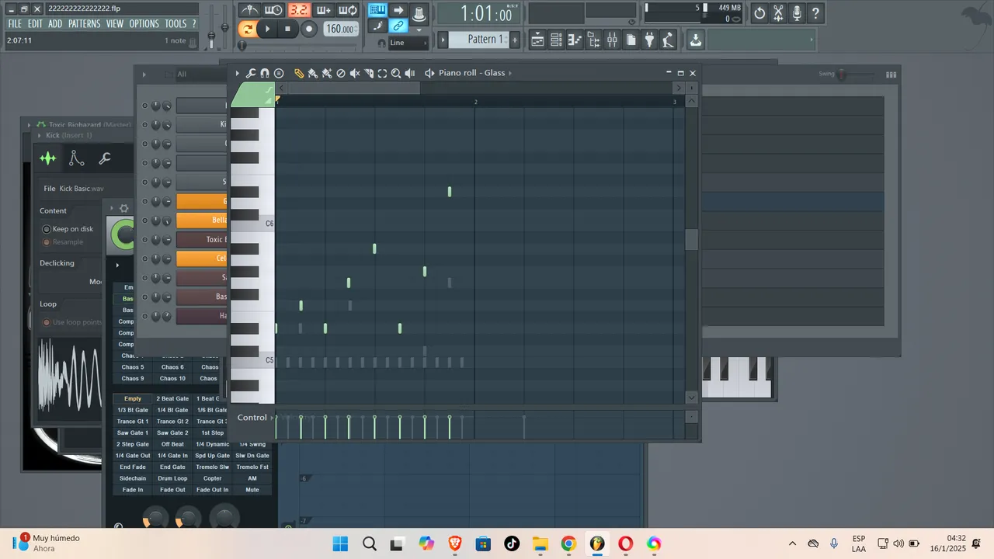The image size is (994, 559).
Task: Select the Zoom tool in piano roll
Action: (x=396, y=73)
